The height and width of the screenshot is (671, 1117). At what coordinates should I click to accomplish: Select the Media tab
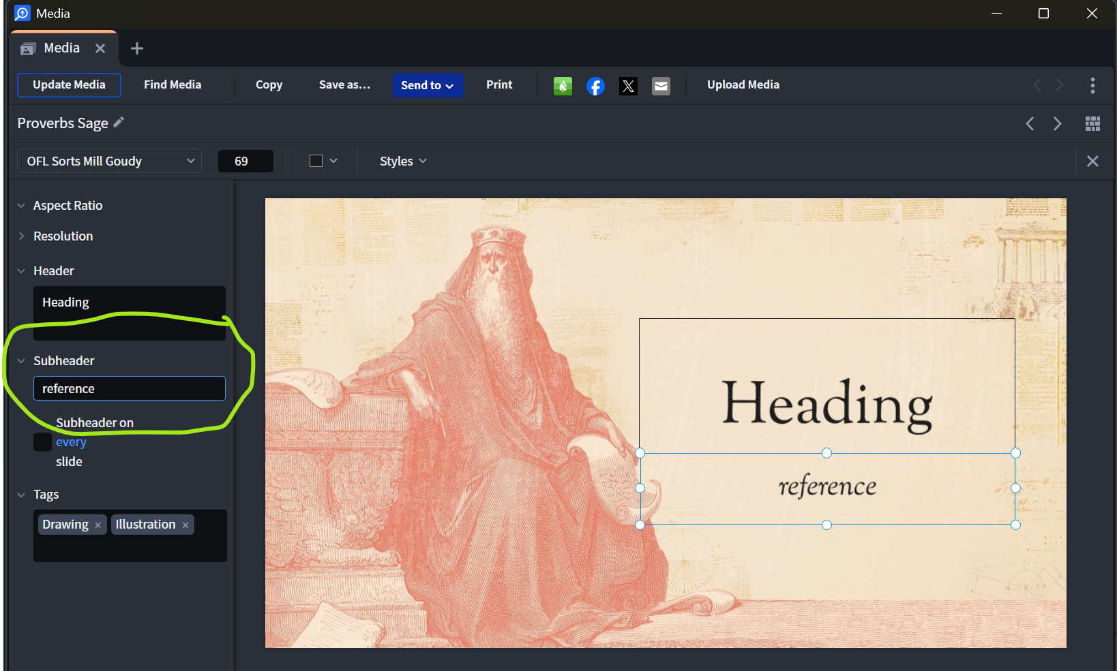(65, 48)
